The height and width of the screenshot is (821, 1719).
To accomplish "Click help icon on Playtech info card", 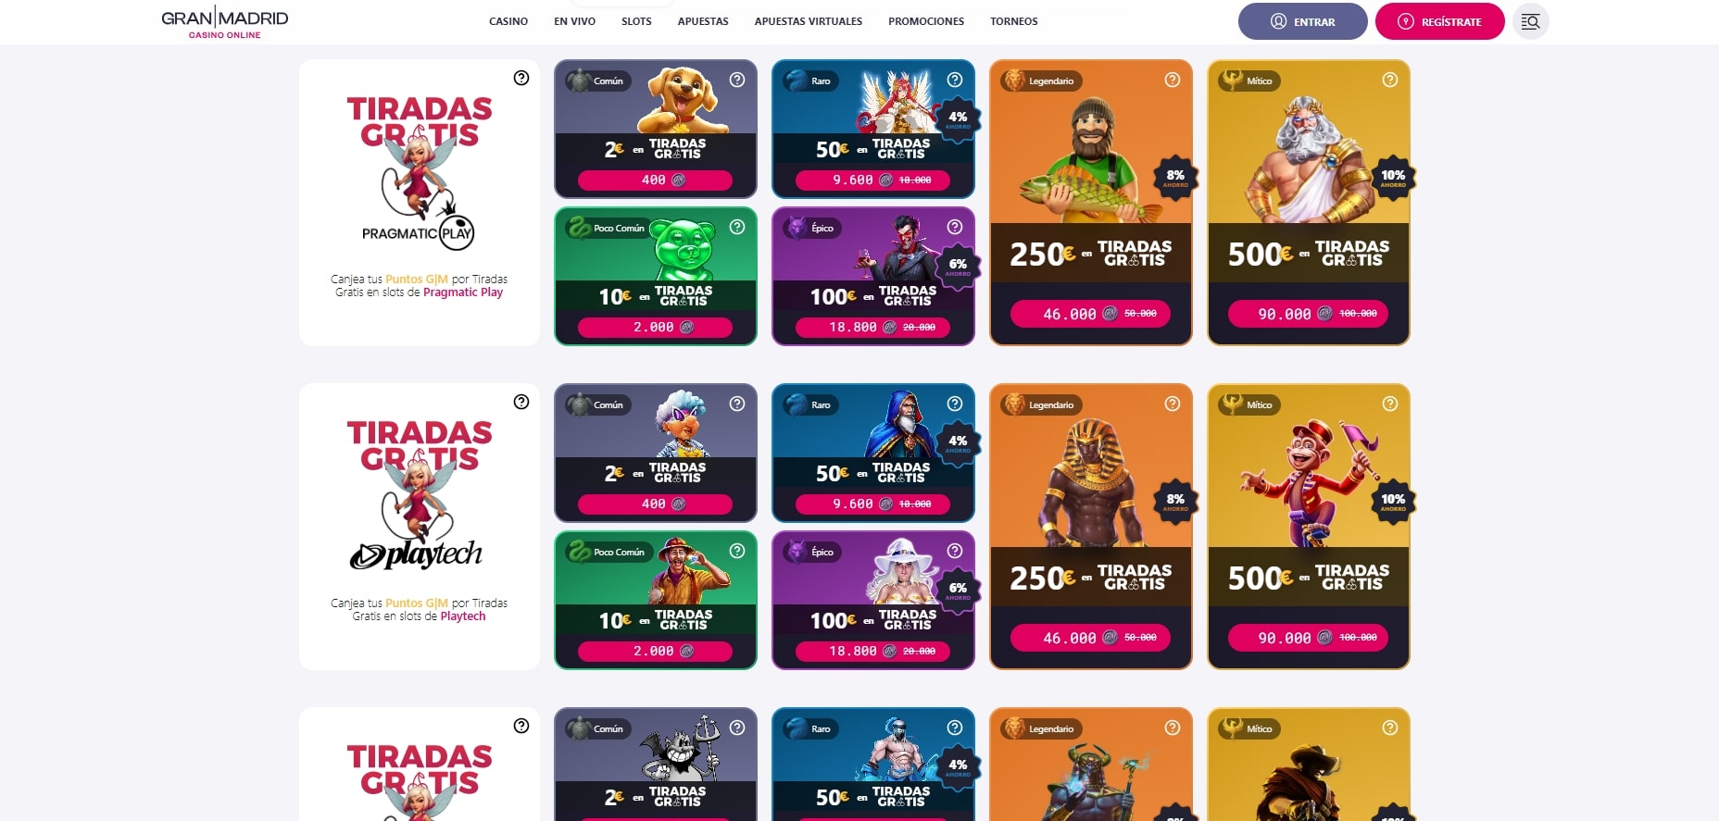I will point(521,402).
